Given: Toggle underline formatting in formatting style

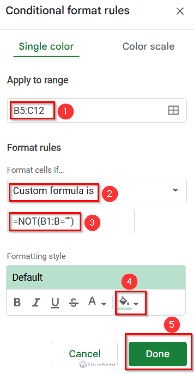Looking at the screenshot, I should (x=55, y=301).
